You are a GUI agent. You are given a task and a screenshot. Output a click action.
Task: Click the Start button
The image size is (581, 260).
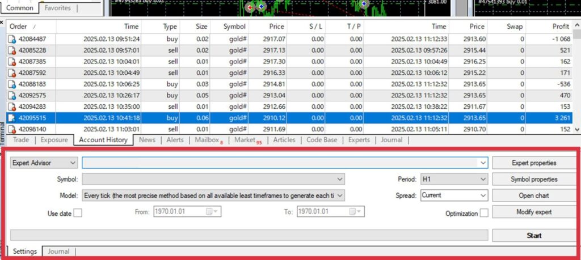click(534, 235)
